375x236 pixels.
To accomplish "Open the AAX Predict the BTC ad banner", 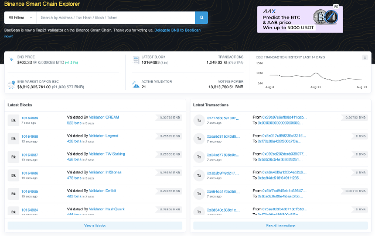I will tap(300, 19).
